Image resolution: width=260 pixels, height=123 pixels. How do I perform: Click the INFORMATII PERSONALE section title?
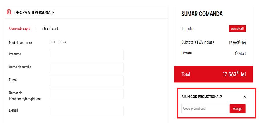(x=34, y=12)
